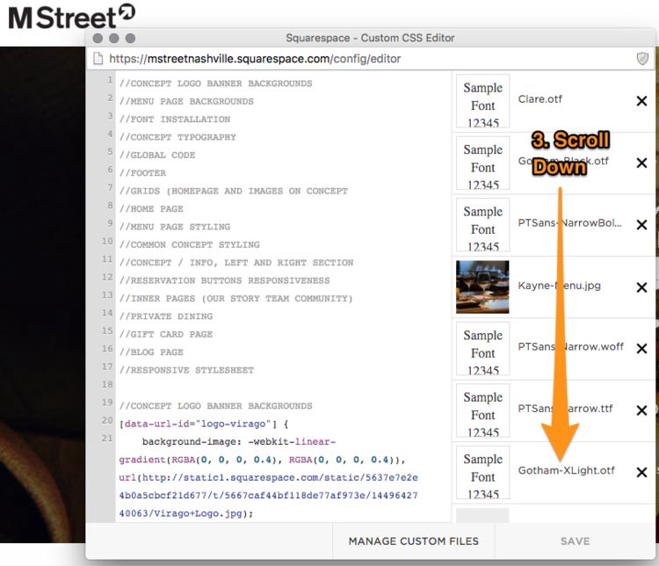Click line number 18 in the gutter
The width and height of the screenshot is (659, 566).
(107, 384)
